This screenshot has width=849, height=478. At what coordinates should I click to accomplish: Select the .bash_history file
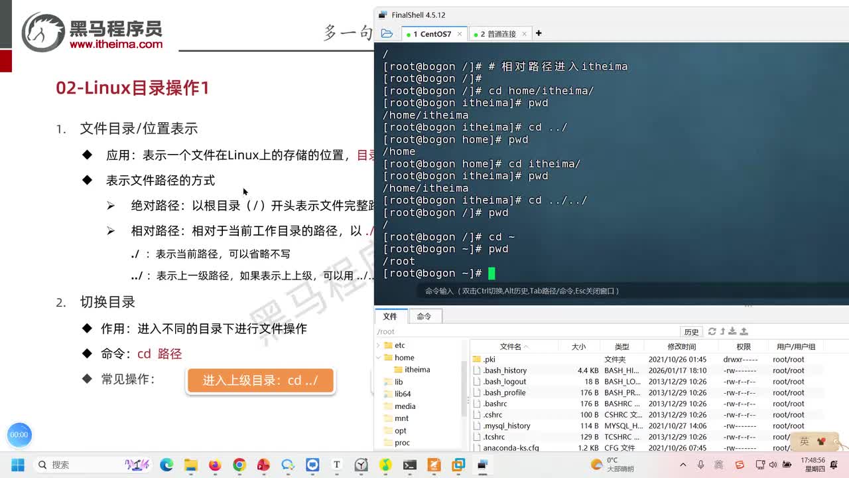tap(647, 370)
